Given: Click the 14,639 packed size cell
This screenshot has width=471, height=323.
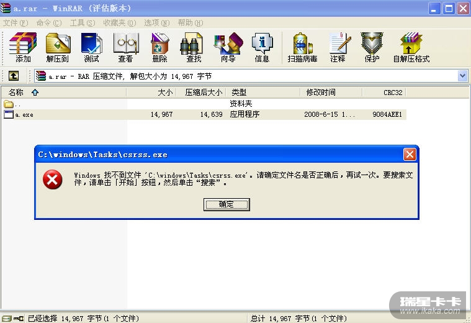Looking at the screenshot, I should [212, 114].
